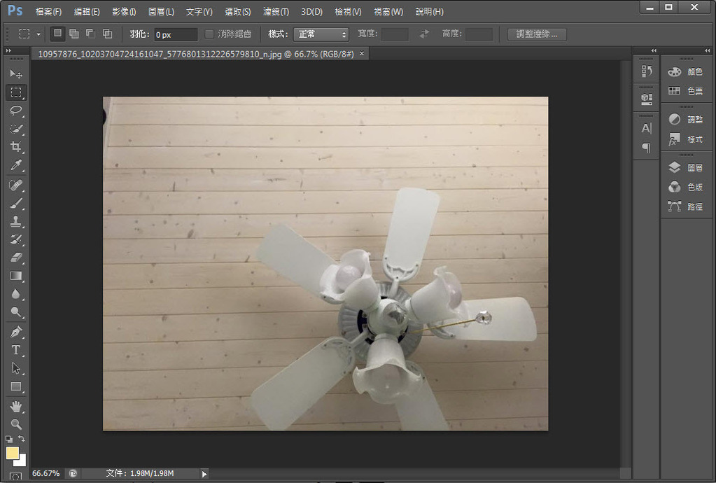Open the 3D panel icon
The height and width of the screenshot is (483, 716).
point(646,99)
